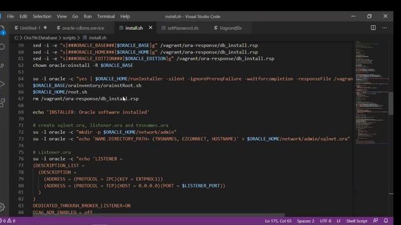This screenshot has height=225, width=401.
Task: Open the Source Control view
Action: click(x=3, y=66)
